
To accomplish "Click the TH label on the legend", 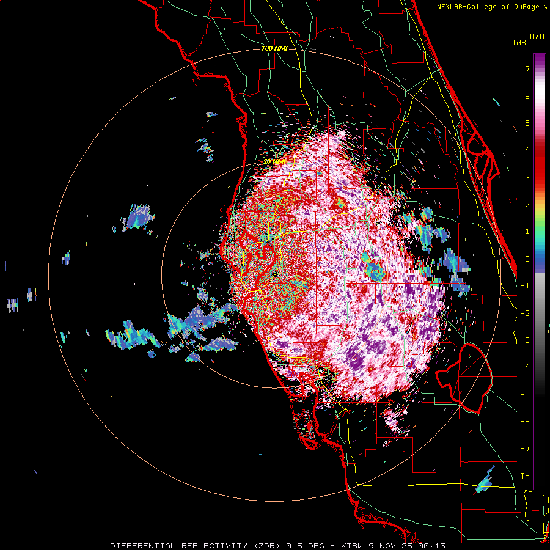I will point(525,476).
